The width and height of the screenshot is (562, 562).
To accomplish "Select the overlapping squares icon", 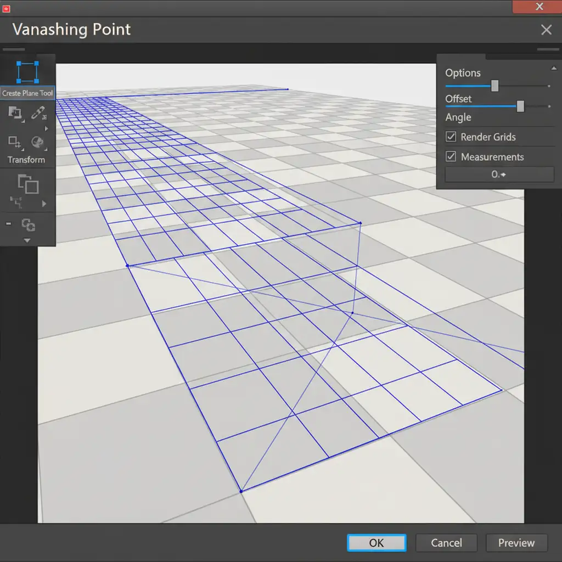I will (x=28, y=184).
